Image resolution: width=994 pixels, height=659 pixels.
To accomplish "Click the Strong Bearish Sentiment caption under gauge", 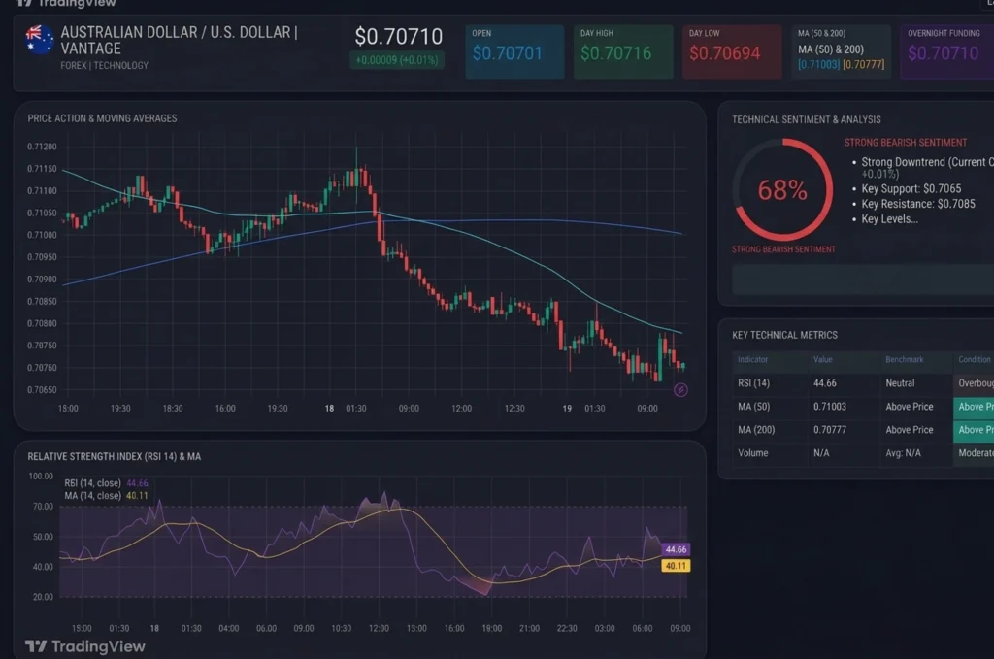I will [783, 249].
